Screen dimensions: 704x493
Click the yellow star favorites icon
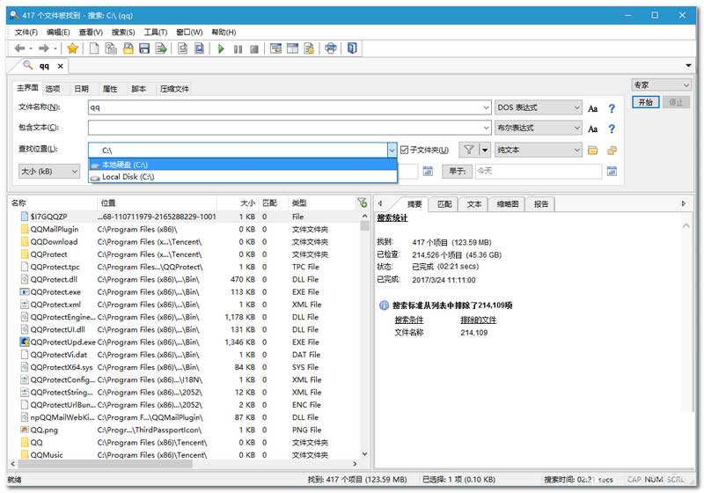(x=73, y=48)
